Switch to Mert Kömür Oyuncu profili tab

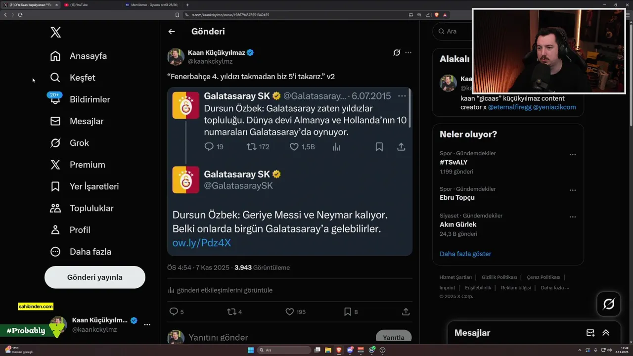click(x=151, y=5)
